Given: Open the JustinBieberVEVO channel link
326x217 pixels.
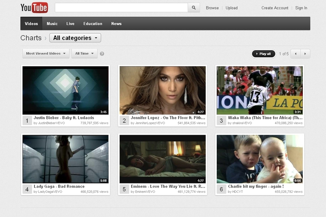Looking at the screenshot, I should coord(51,123).
